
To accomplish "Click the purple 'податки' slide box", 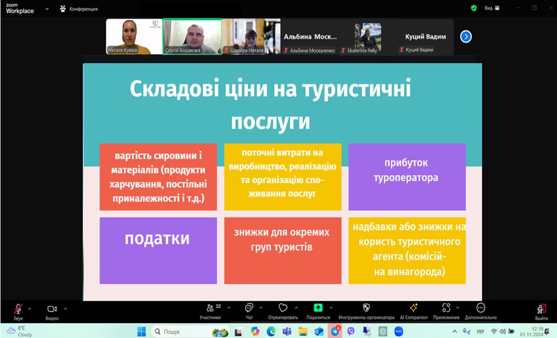I will [x=158, y=250].
